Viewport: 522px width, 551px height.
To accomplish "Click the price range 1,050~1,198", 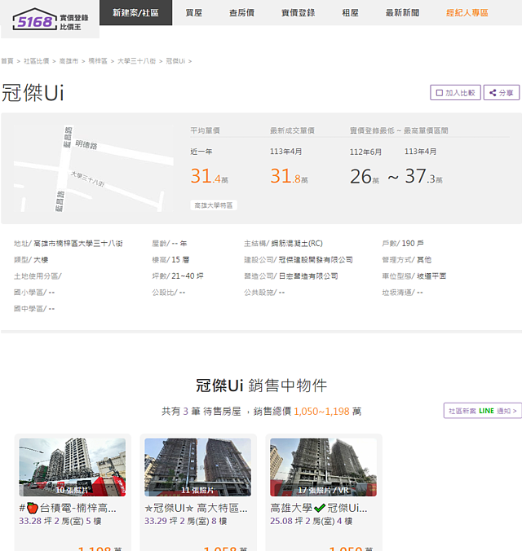I will 321,411.
